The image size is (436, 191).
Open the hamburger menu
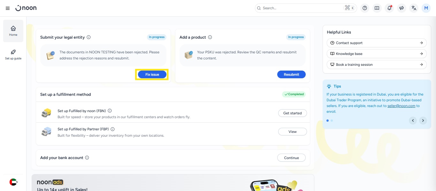[8, 8]
